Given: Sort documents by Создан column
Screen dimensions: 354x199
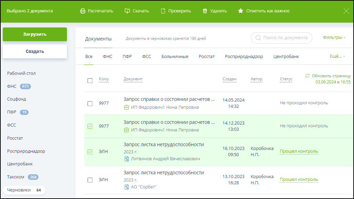Looking at the screenshot, I should 229,79.
